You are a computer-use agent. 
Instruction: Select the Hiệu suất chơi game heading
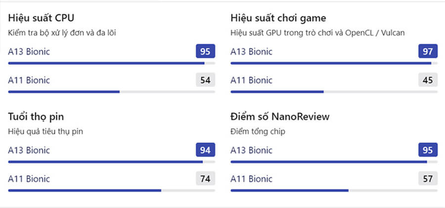click(x=278, y=18)
